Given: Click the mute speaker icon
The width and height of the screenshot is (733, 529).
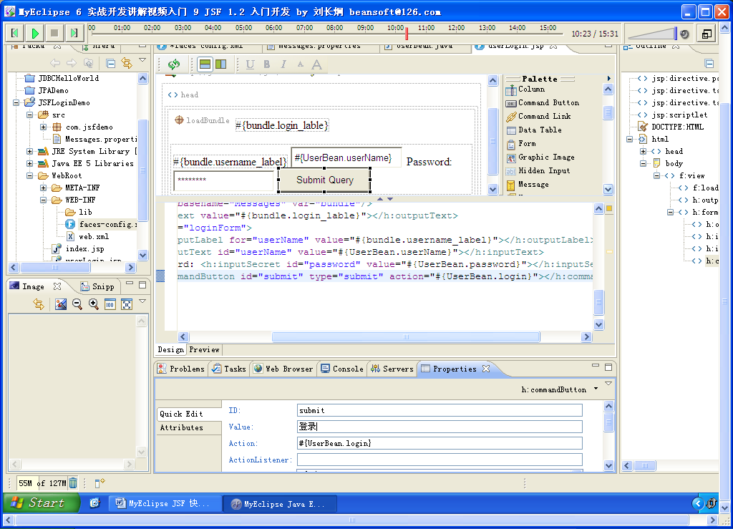Looking at the screenshot, I should [x=685, y=34].
